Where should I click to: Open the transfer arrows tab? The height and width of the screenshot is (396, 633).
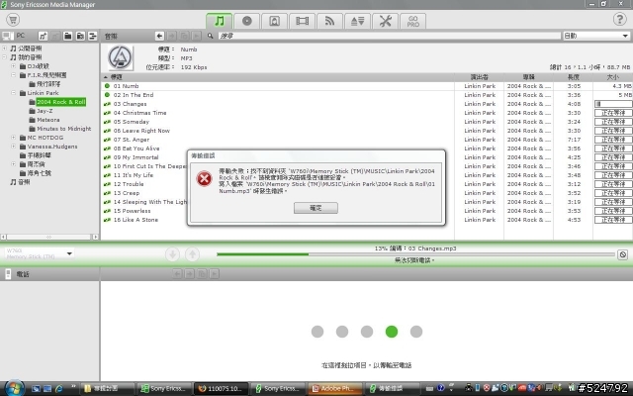click(358, 21)
